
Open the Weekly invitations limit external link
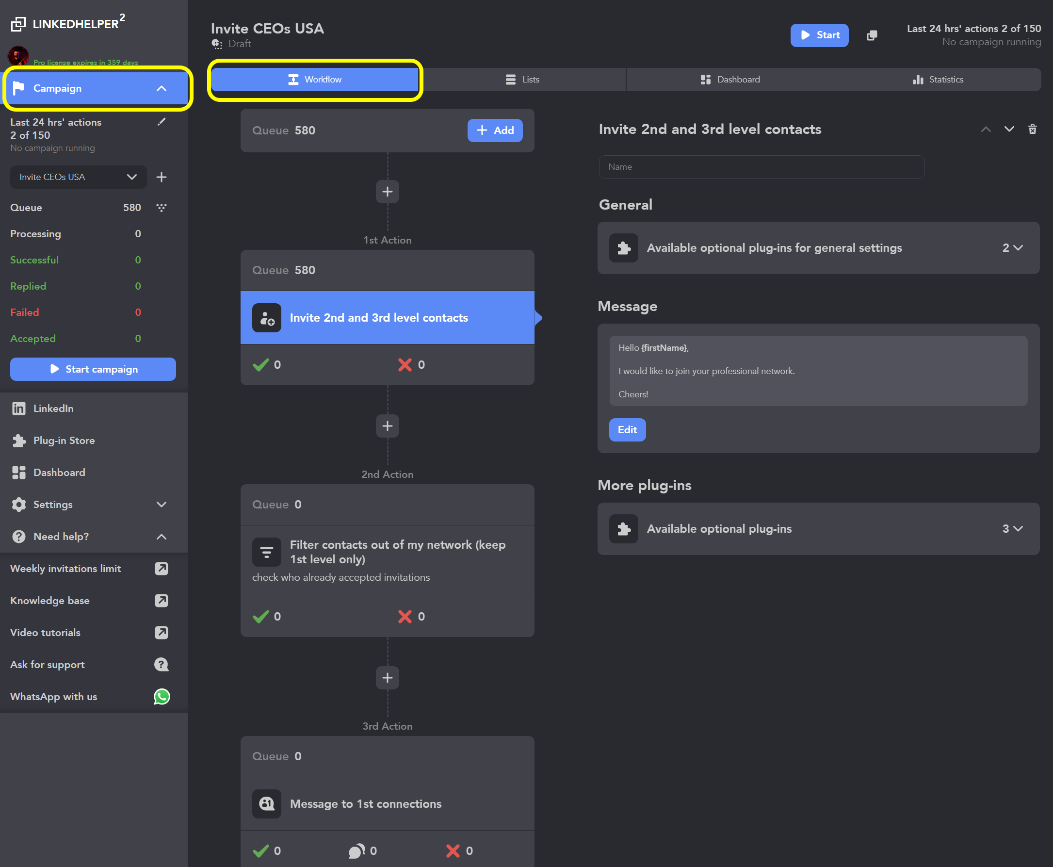tap(161, 568)
